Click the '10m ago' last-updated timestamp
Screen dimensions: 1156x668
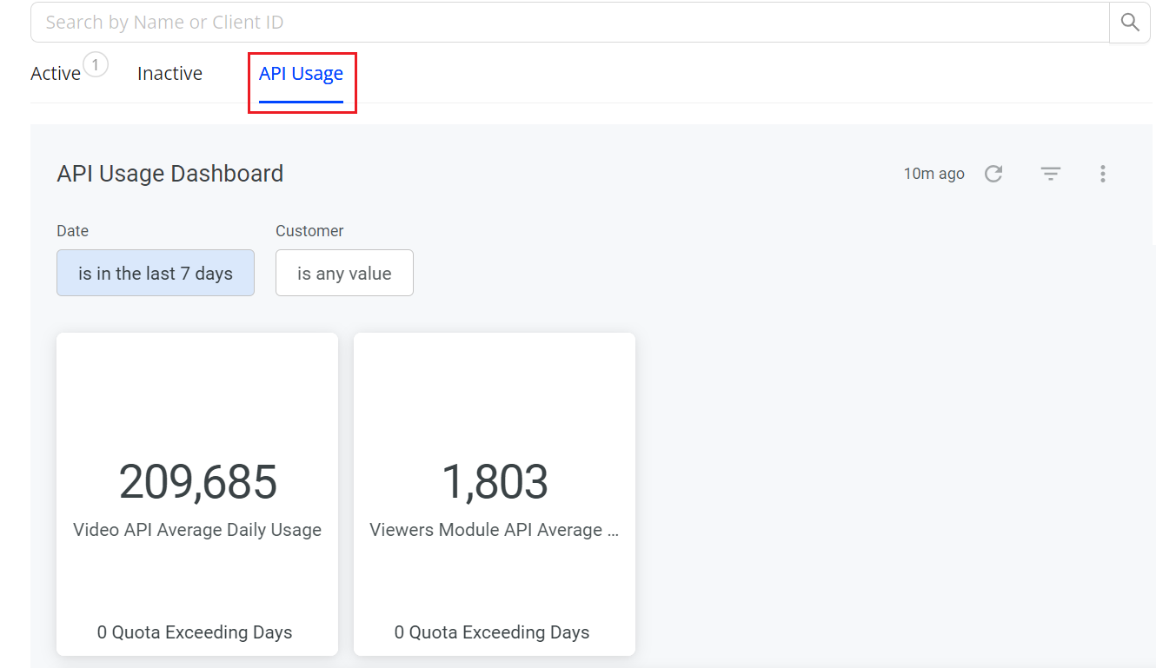point(933,174)
